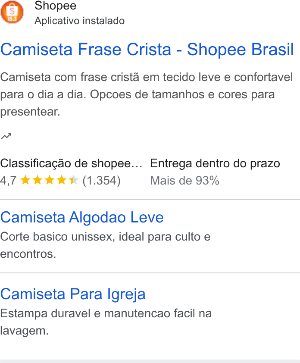Screen dimensions: 300x363
Task: Click the Estampa duravel description text
Action: [x=106, y=322]
